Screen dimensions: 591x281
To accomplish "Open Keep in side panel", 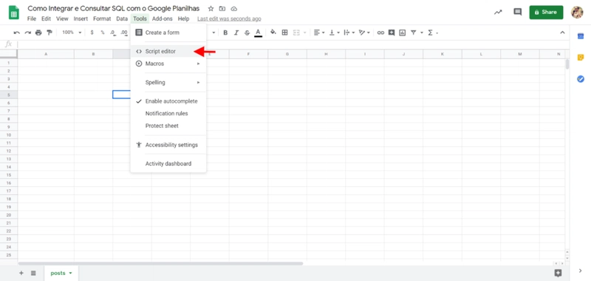I will click(581, 58).
